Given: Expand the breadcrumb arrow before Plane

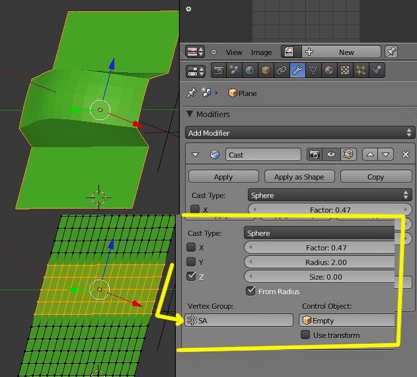Looking at the screenshot, I should coord(217,93).
